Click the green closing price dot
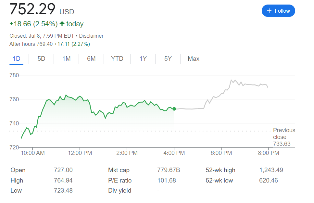This screenshot has height=203, width=314. [x=174, y=109]
